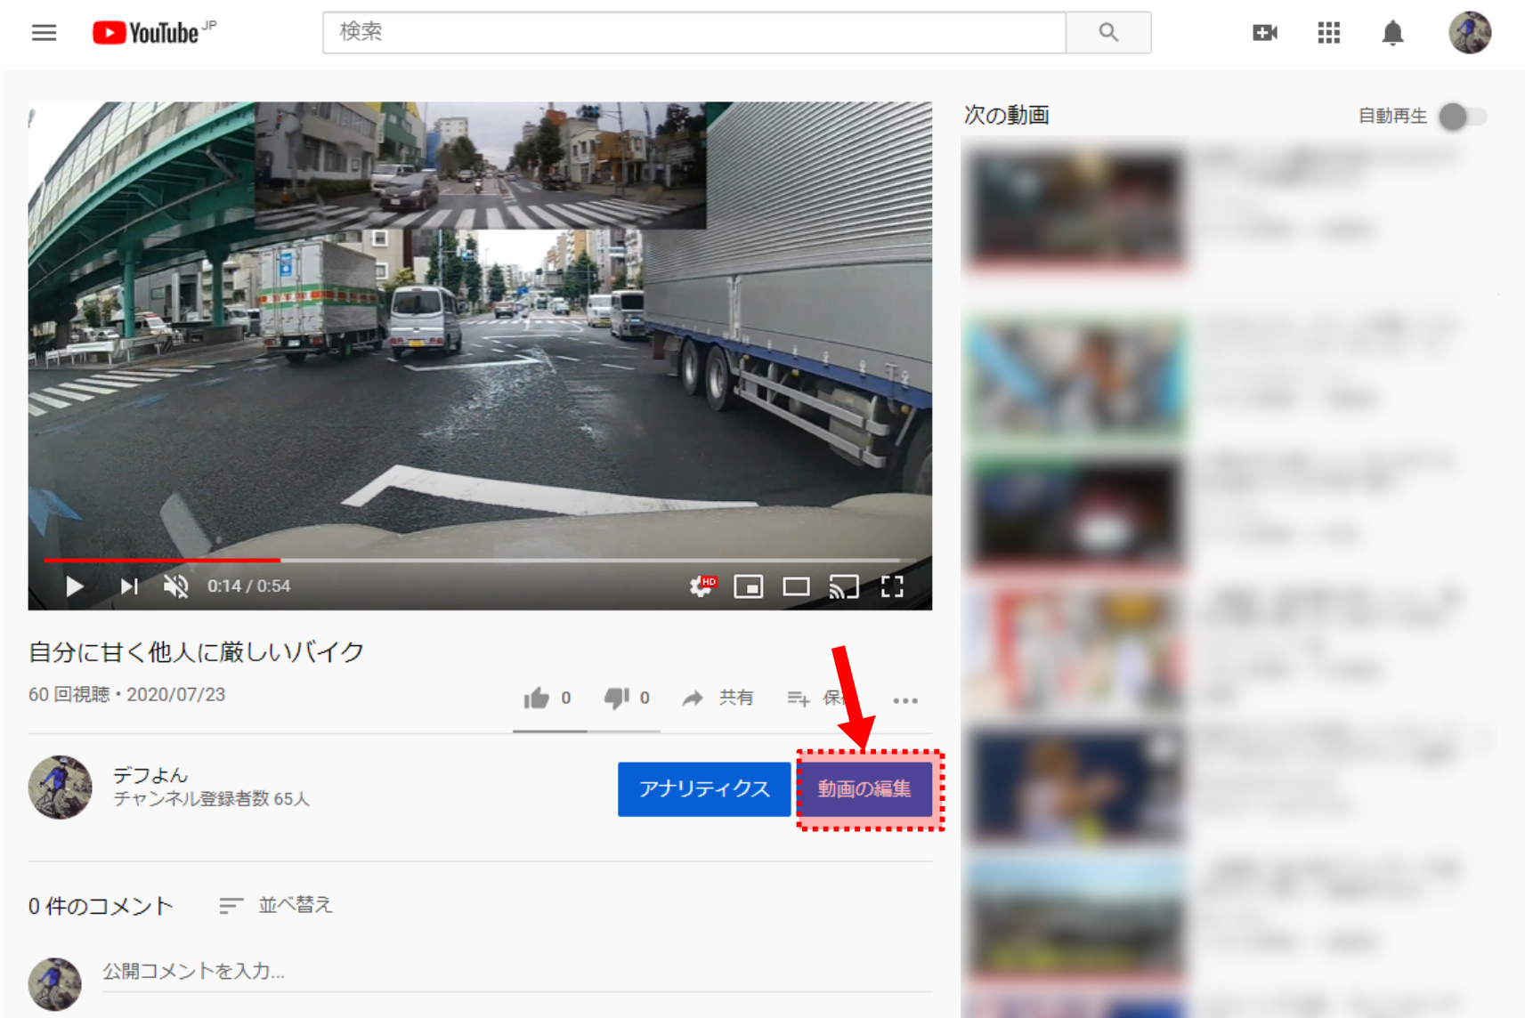Image resolution: width=1525 pixels, height=1018 pixels.
Task: Share the video via 共有
Action: click(x=718, y=699)
